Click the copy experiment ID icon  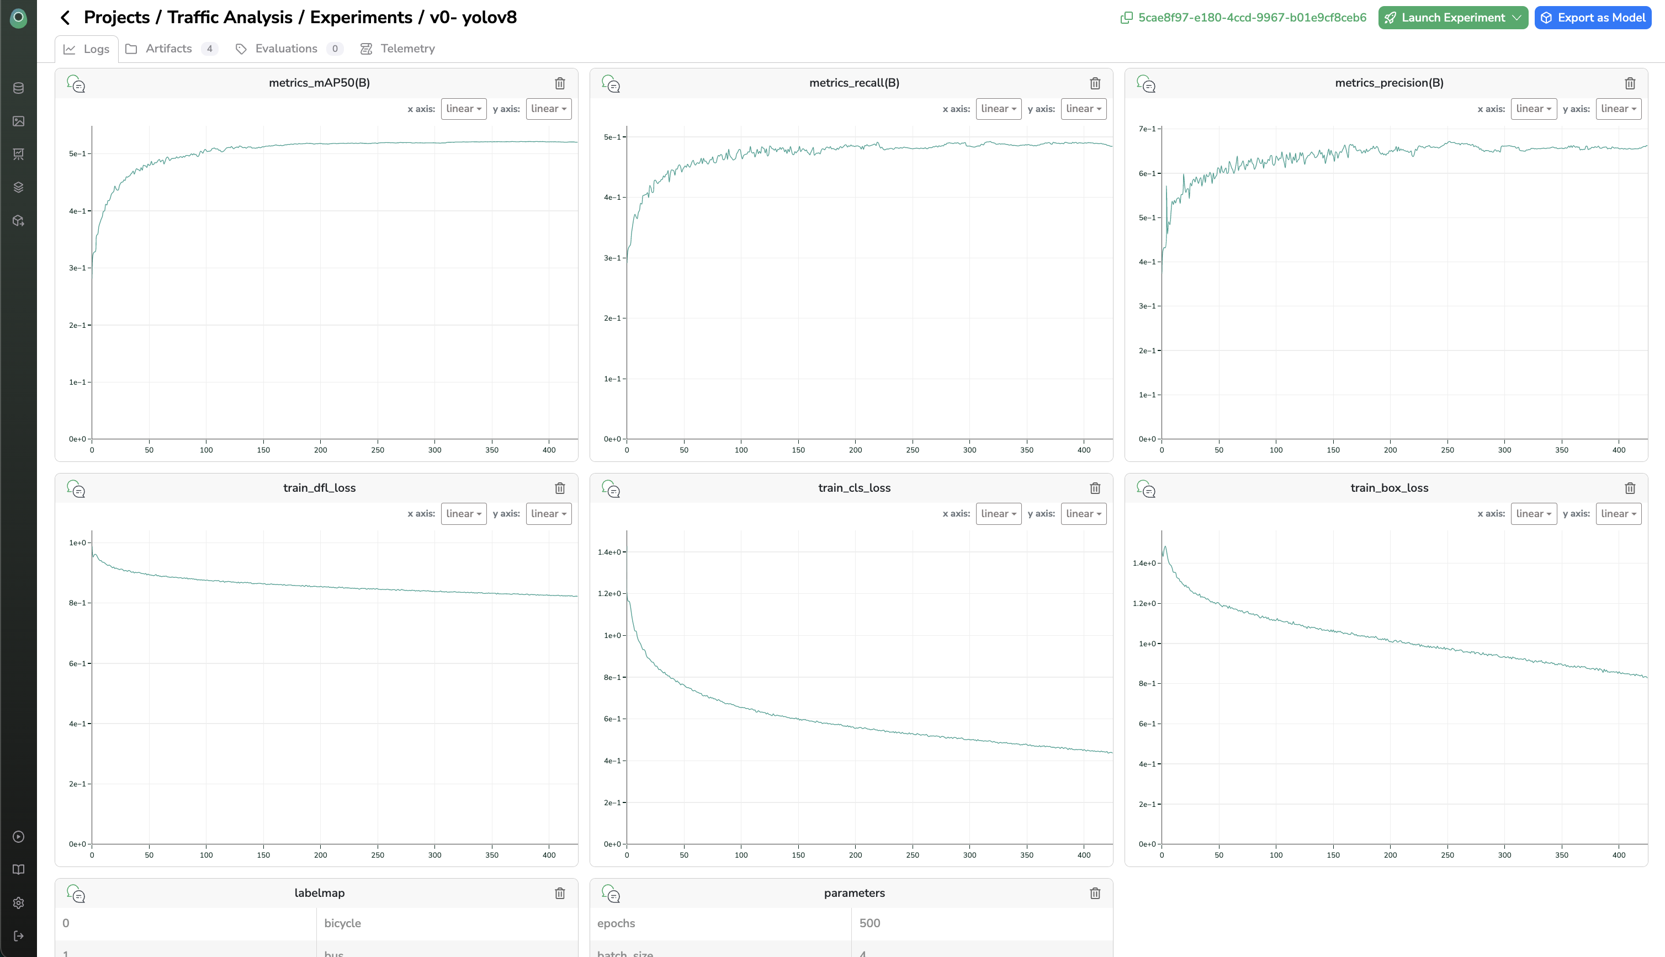click(1126, 18)
